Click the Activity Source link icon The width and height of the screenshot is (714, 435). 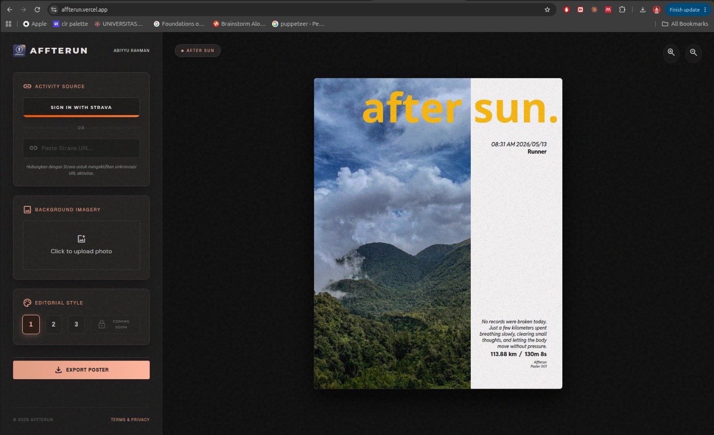point(27,86)
